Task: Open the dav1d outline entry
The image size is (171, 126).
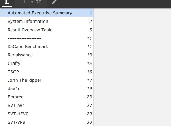Action: click(x=47, y=89)
